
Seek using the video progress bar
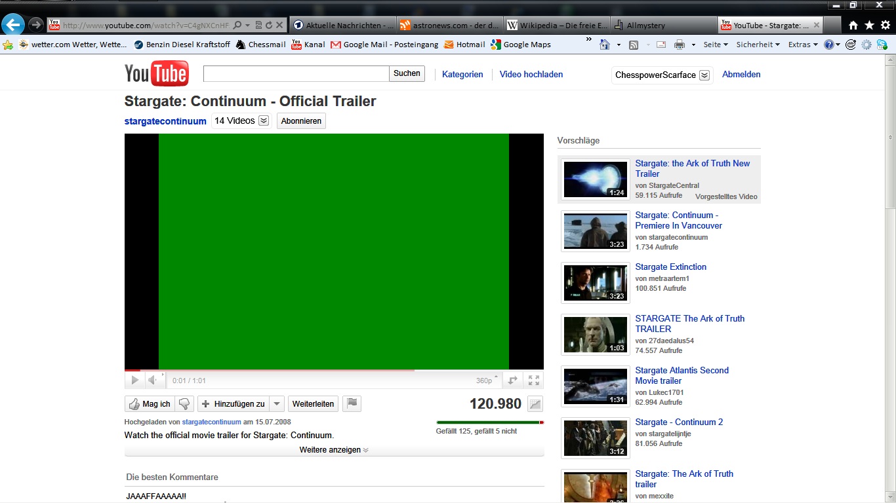coord(334,371)
